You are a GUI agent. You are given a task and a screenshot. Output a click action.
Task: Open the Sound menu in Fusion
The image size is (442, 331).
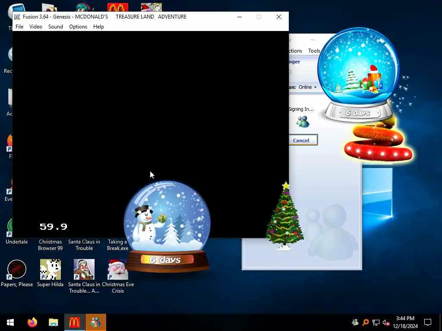click(x=56, y=27)
